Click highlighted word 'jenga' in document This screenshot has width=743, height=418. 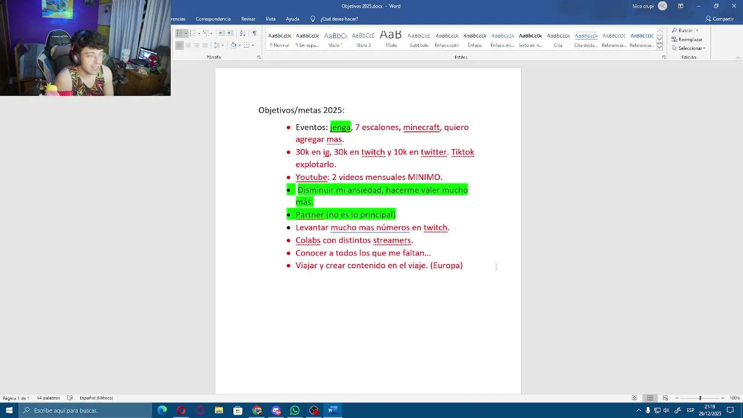(340, 127)
